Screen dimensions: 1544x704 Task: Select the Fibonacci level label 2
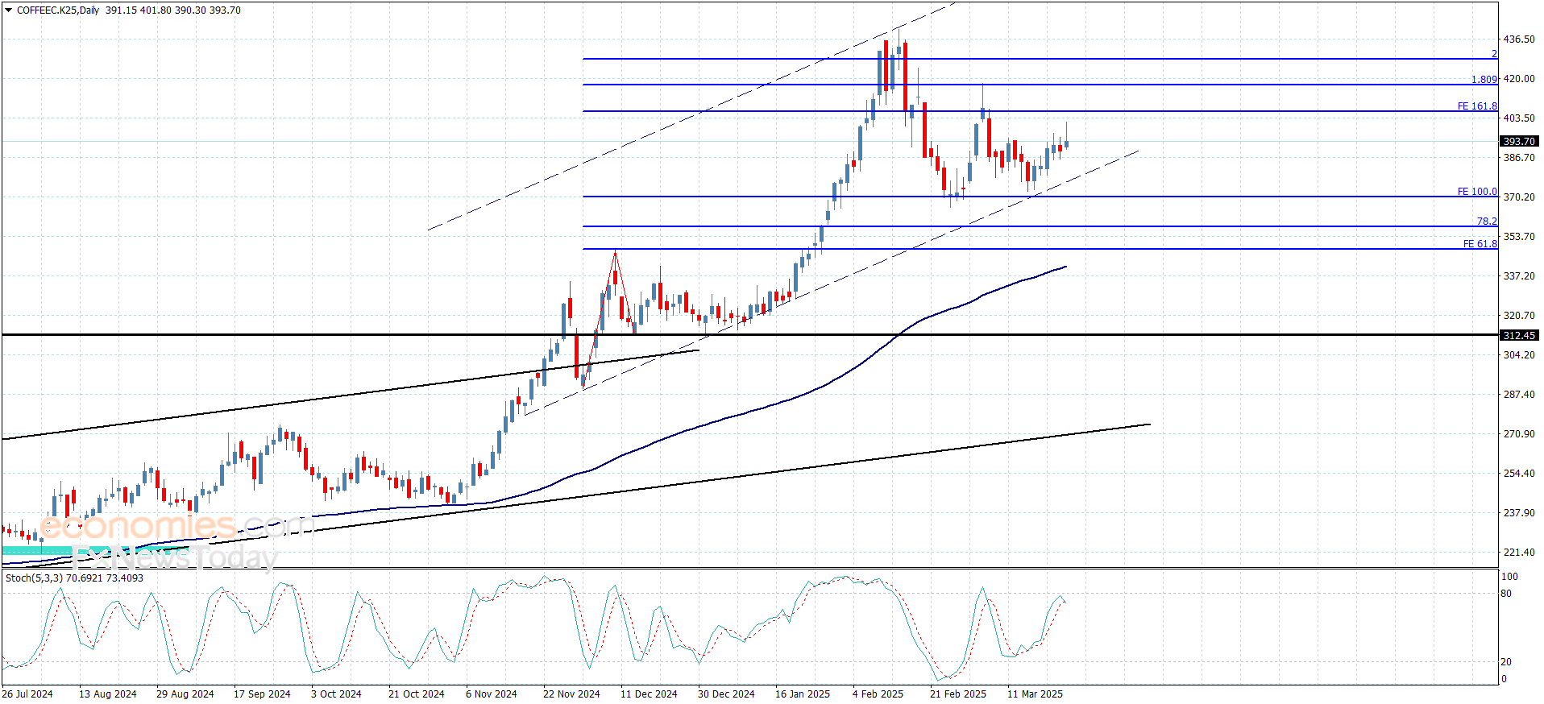tap(1494, 54)
